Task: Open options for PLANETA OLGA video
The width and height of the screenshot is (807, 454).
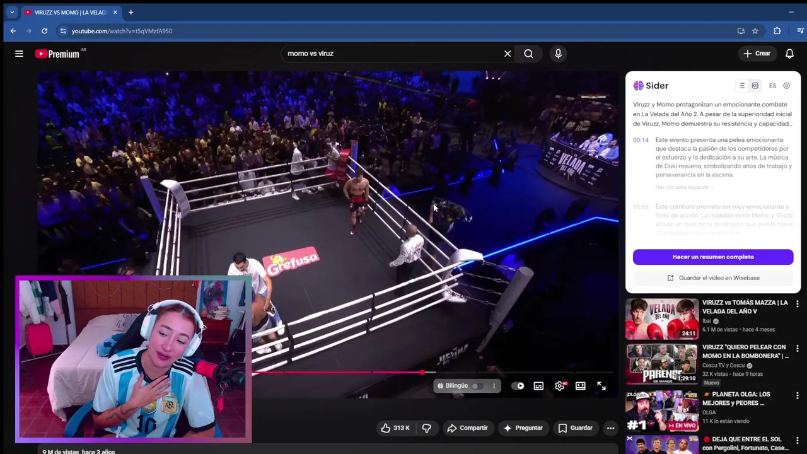Action: click(797, 396)
